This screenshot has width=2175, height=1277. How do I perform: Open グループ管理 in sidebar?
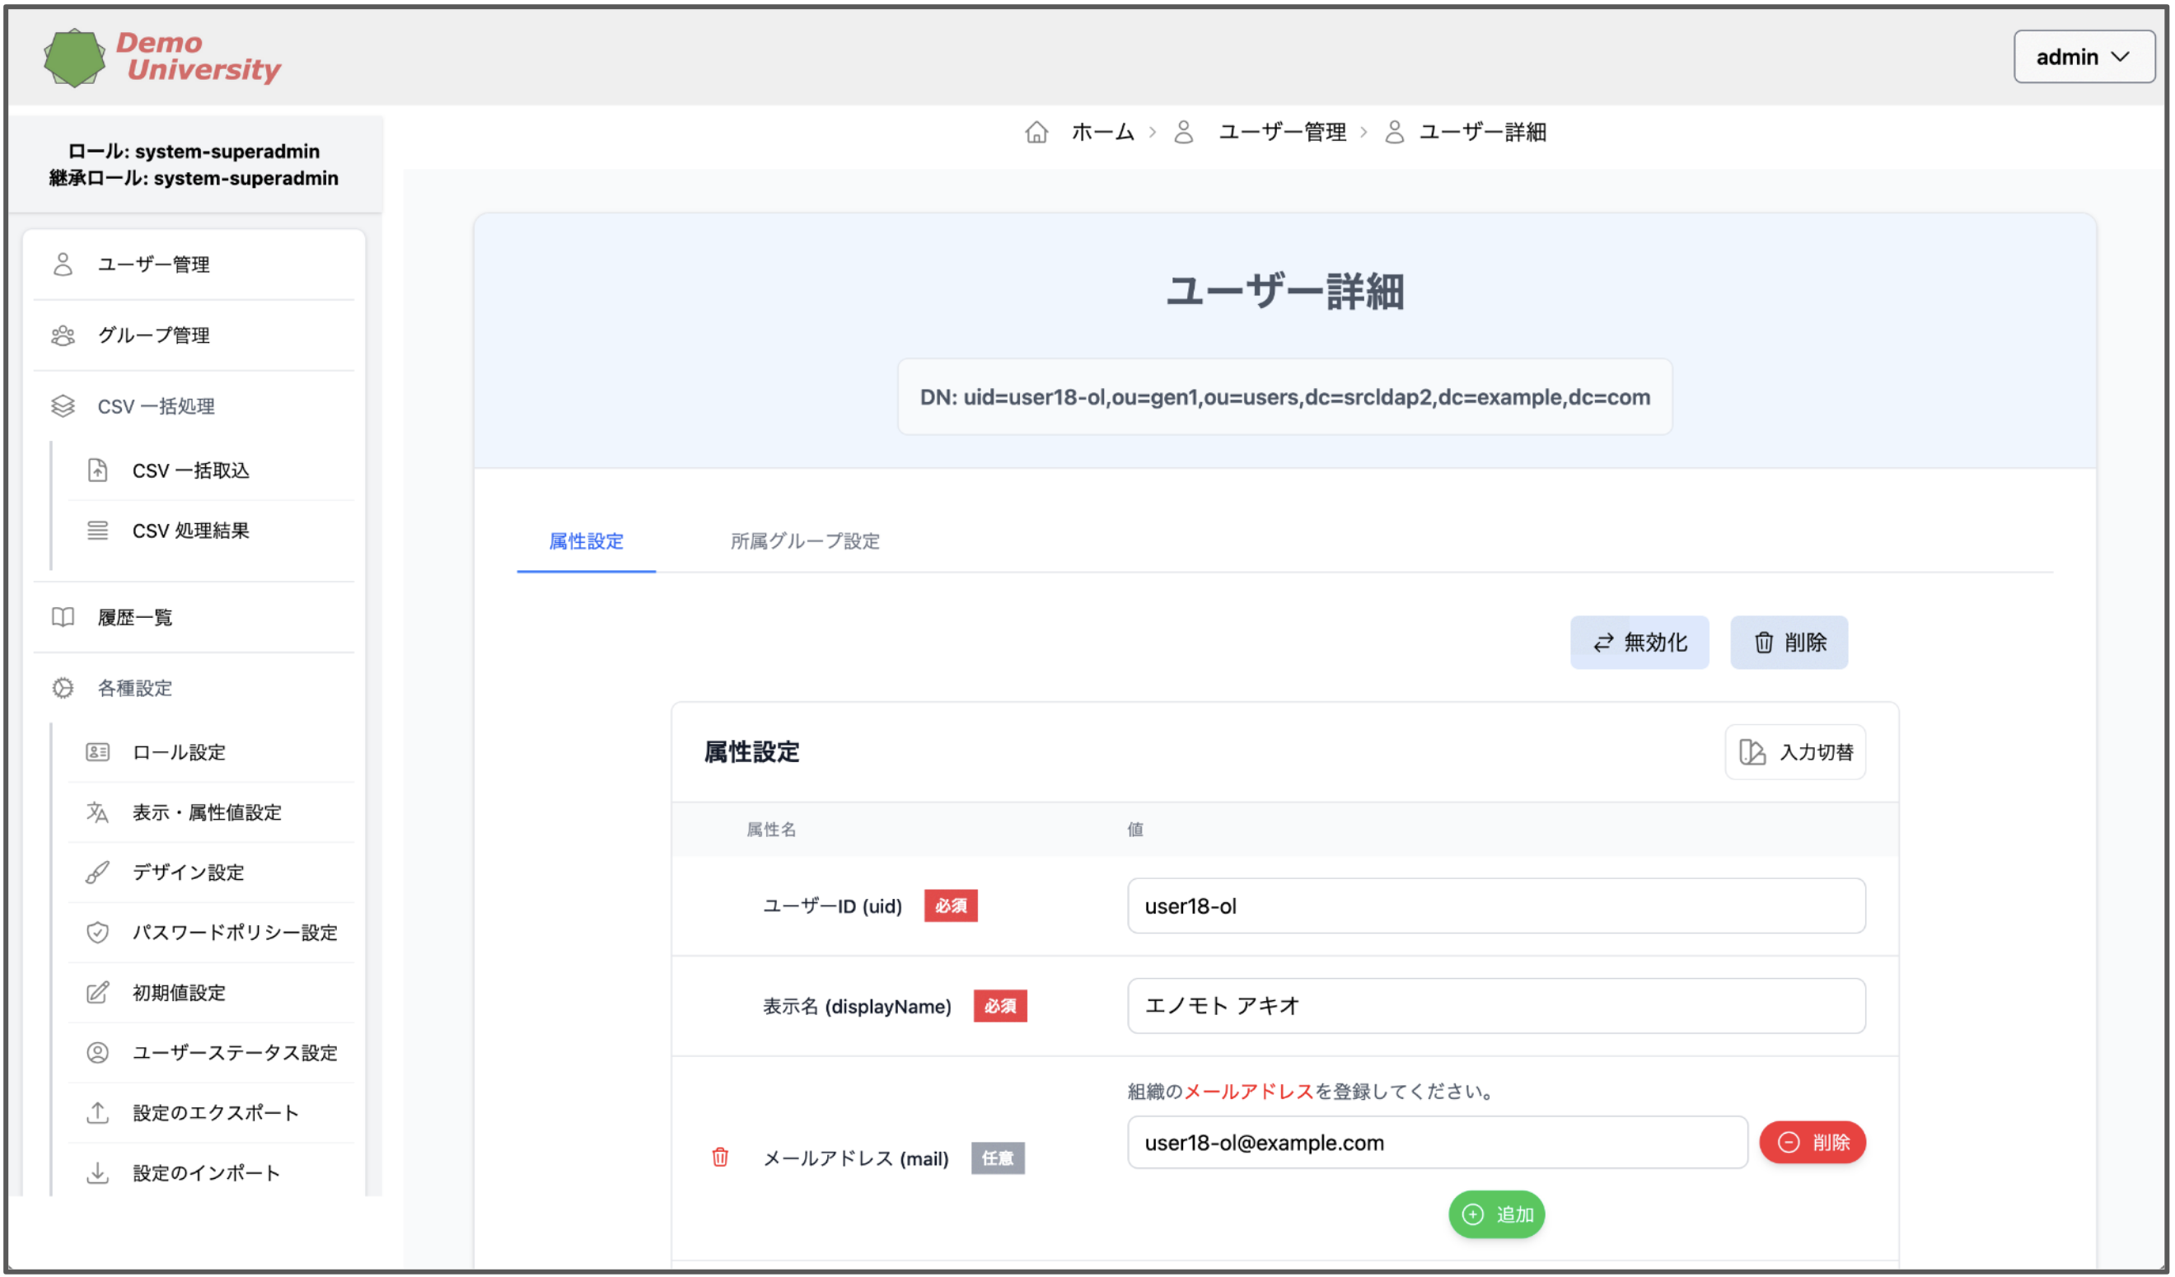click(153, 335)
